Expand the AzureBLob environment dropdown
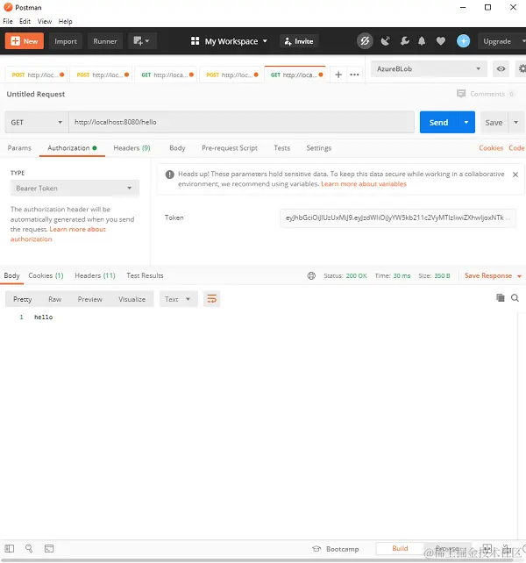The width and height of the screenshot is (526, 563). [429, 69]
